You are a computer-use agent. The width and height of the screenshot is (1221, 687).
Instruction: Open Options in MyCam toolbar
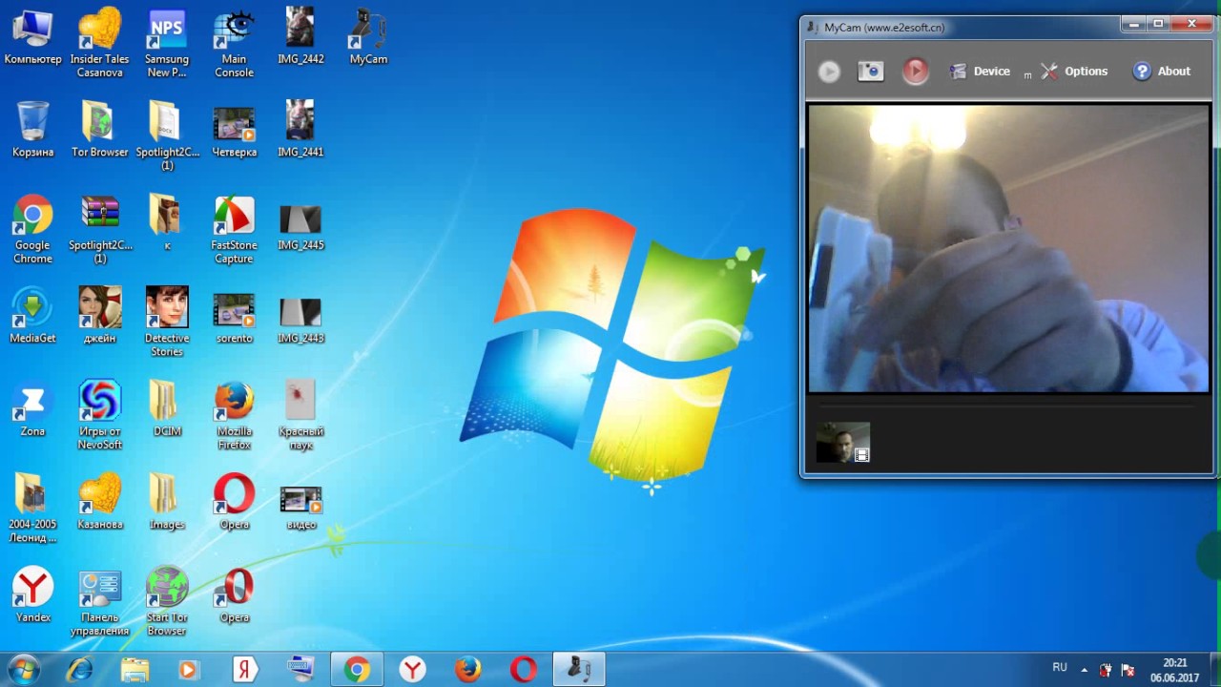tap(1074, 72)
